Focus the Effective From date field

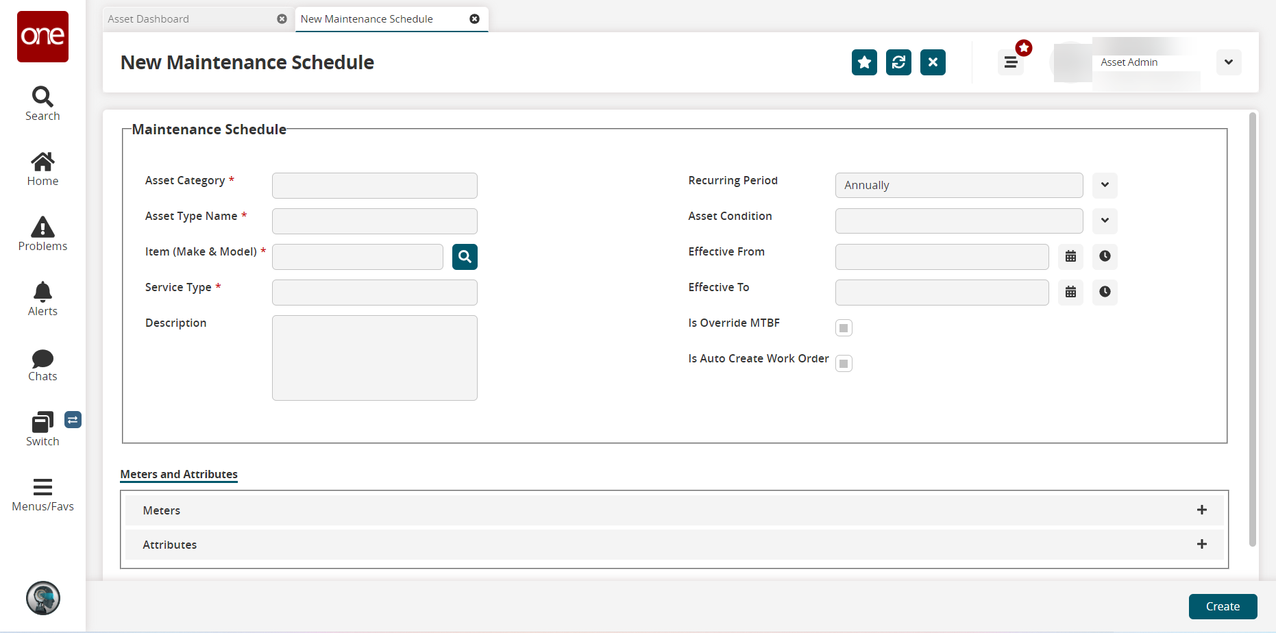click(942, 256)
